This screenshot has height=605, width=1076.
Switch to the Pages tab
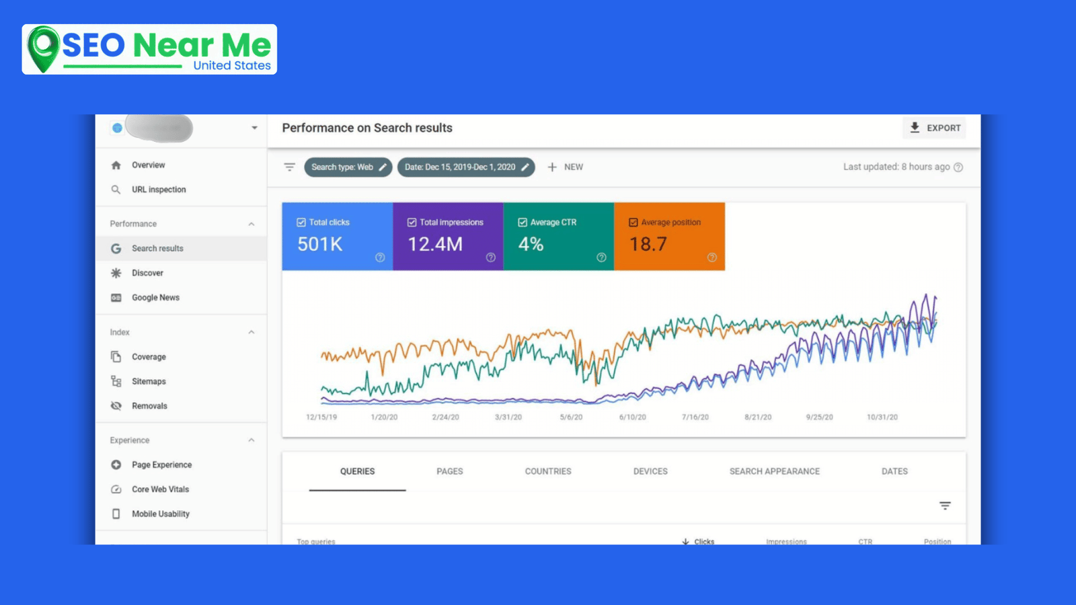[x=449, y=471]
